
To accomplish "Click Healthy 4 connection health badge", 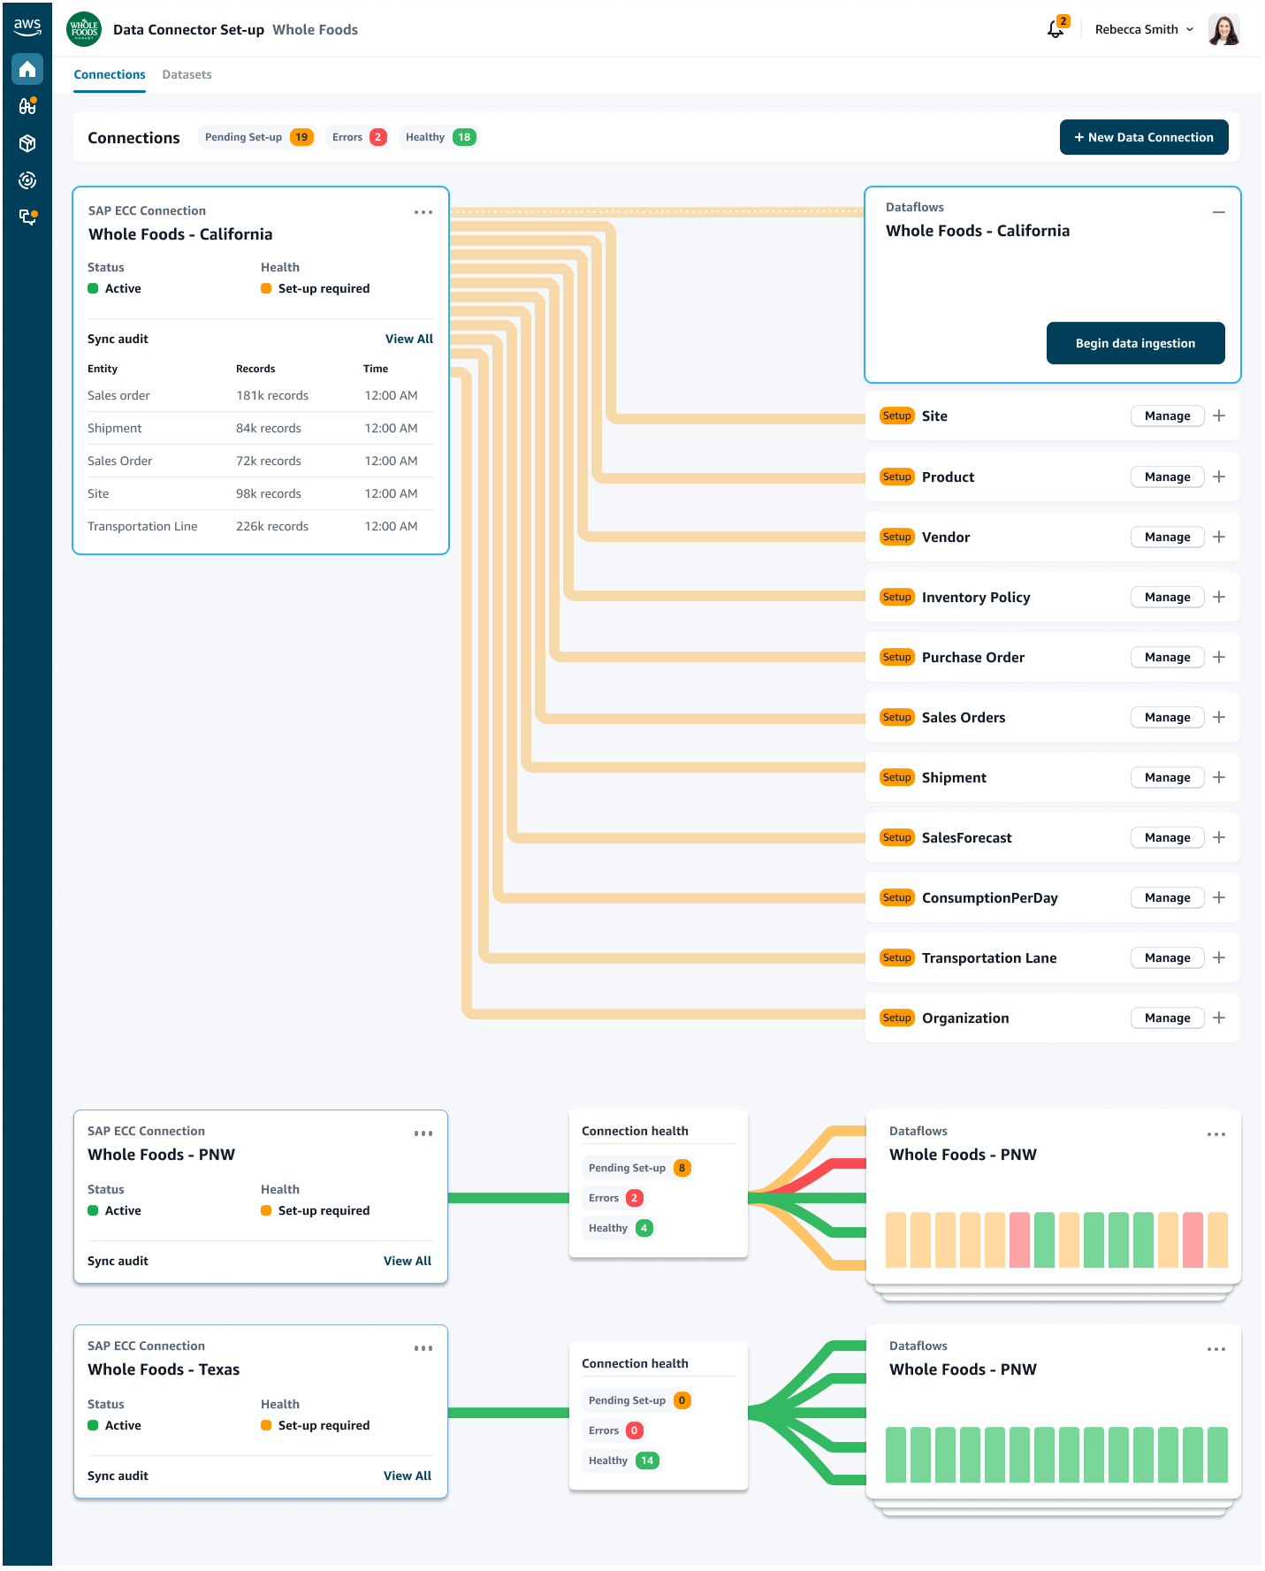I will 621,1228.
